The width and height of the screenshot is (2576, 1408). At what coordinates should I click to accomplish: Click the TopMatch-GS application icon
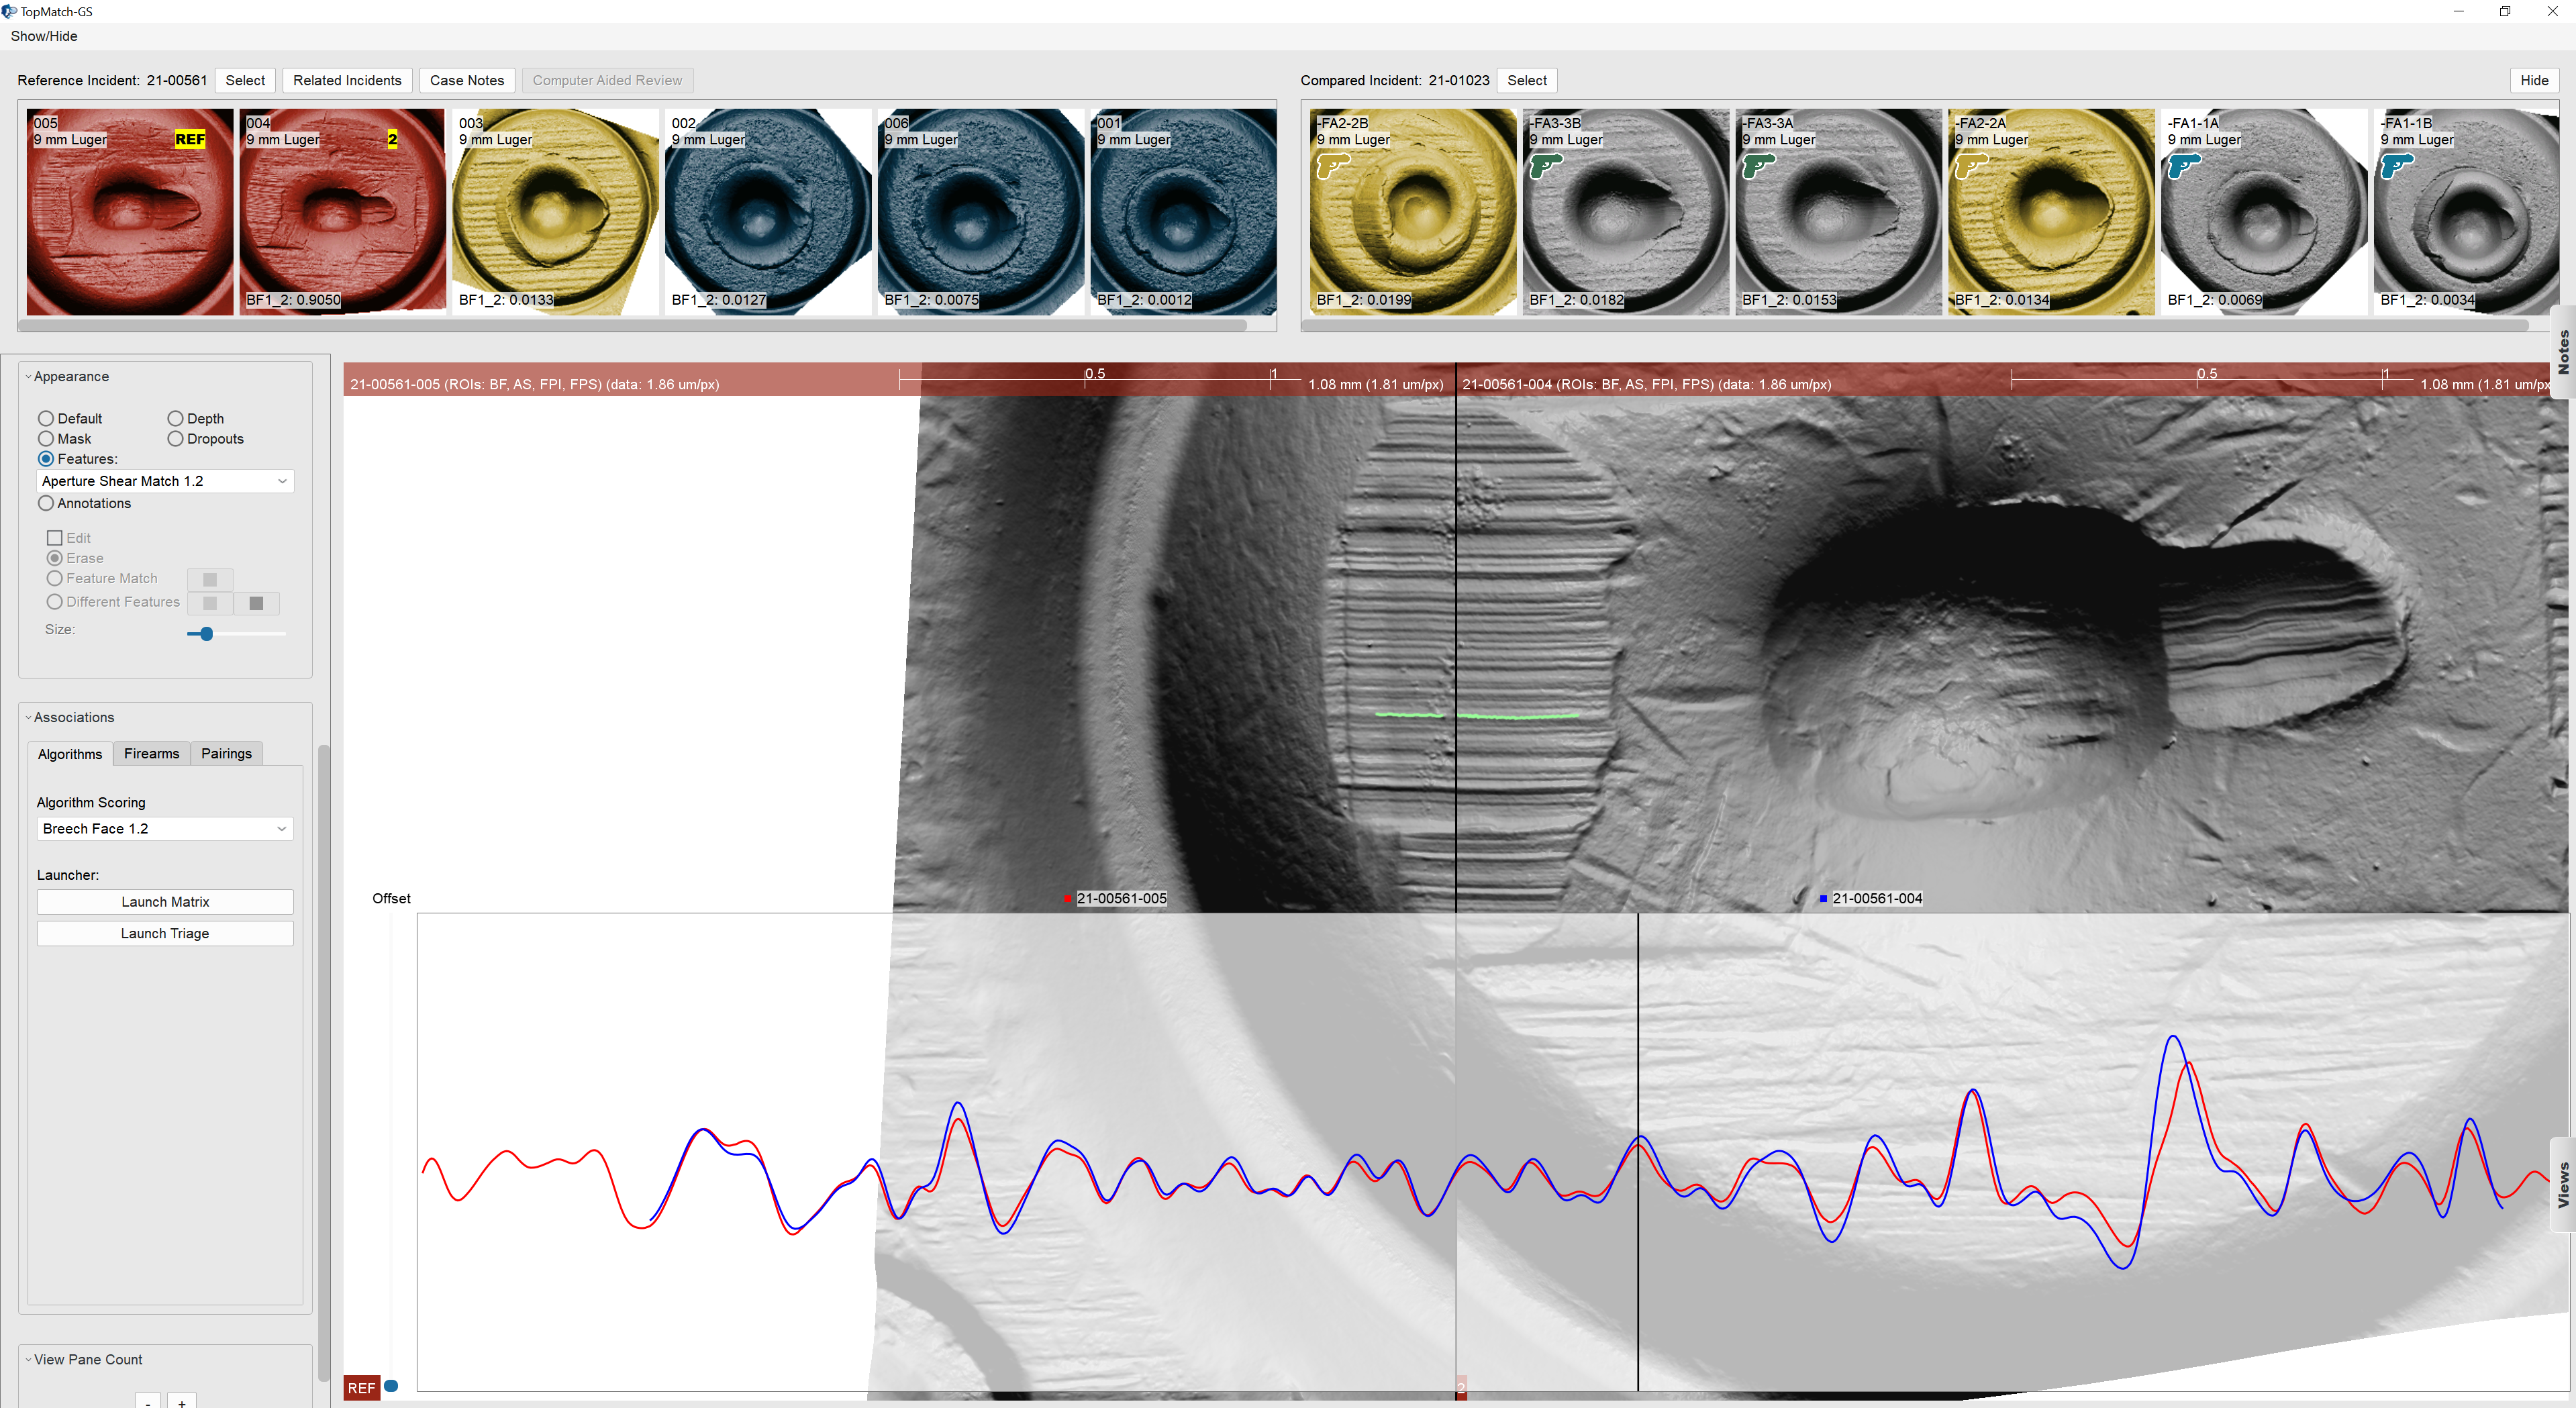(9, 11)
